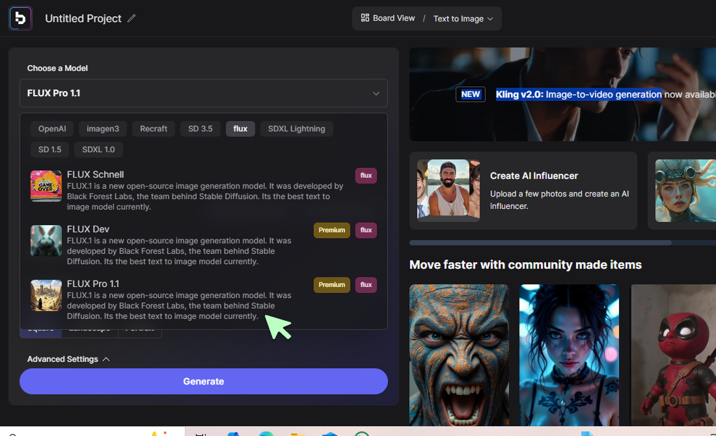
Task: Open the neon tattooed woman community image
Action: (x=570, y=355)
